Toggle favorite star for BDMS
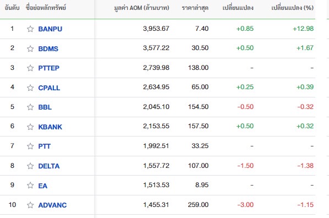This screenshot has height=218, width=329. point(30,48)
